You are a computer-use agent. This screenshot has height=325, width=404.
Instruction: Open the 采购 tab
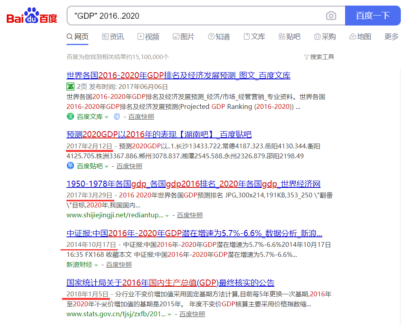325,37
